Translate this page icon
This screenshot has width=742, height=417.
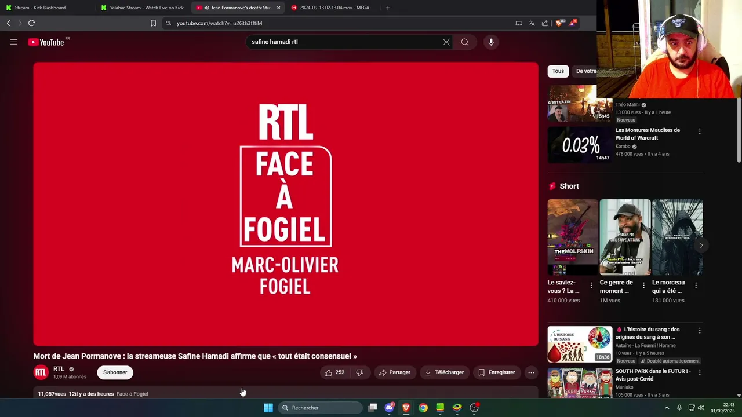pyautogui.click(x=532, y=23)
